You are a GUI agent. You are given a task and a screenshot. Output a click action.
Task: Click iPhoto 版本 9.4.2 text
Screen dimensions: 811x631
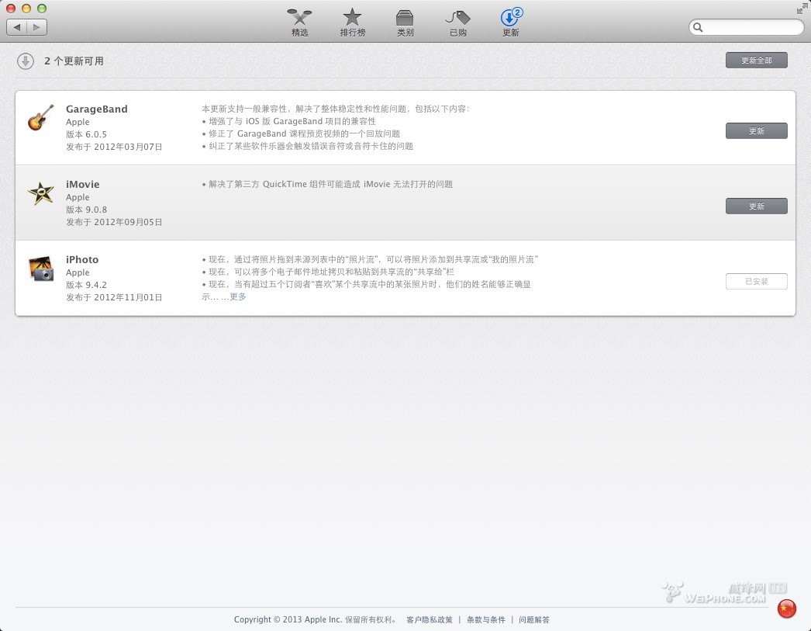(86, 285)
